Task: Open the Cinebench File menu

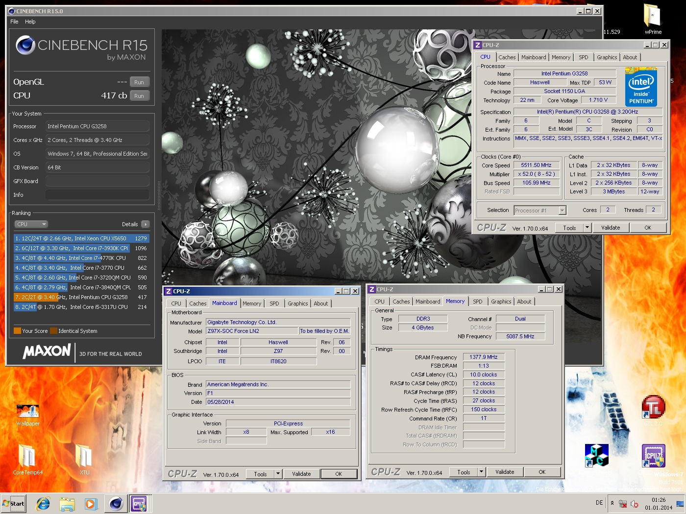Action: tap(14, 22)
